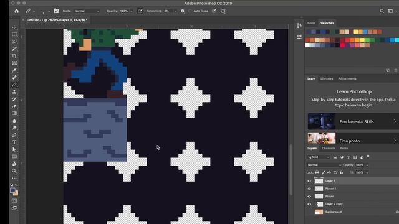Toggle lock transparent pixels
Image resolution: width=399 pixels, height=224 pixels.
317,173
